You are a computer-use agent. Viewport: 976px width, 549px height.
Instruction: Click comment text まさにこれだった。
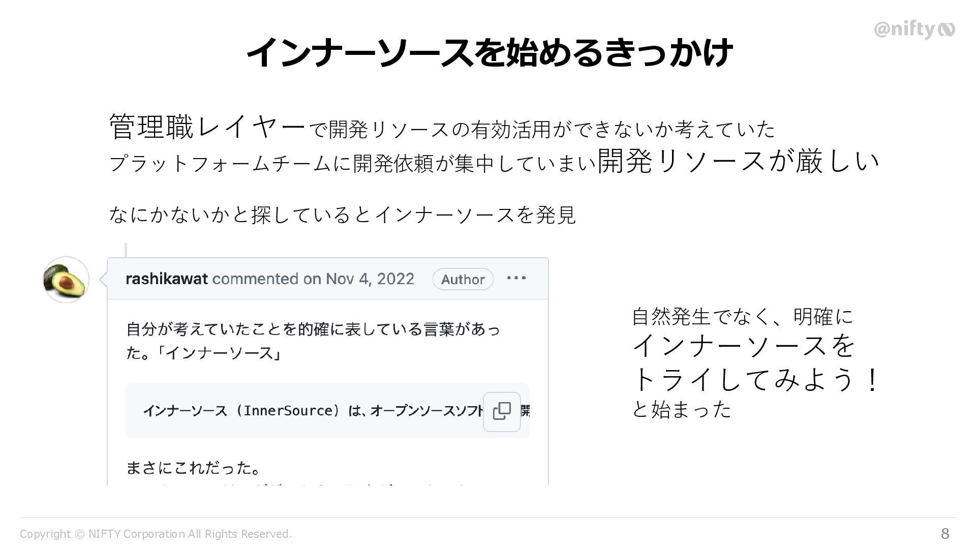click(x=193, y=468)
